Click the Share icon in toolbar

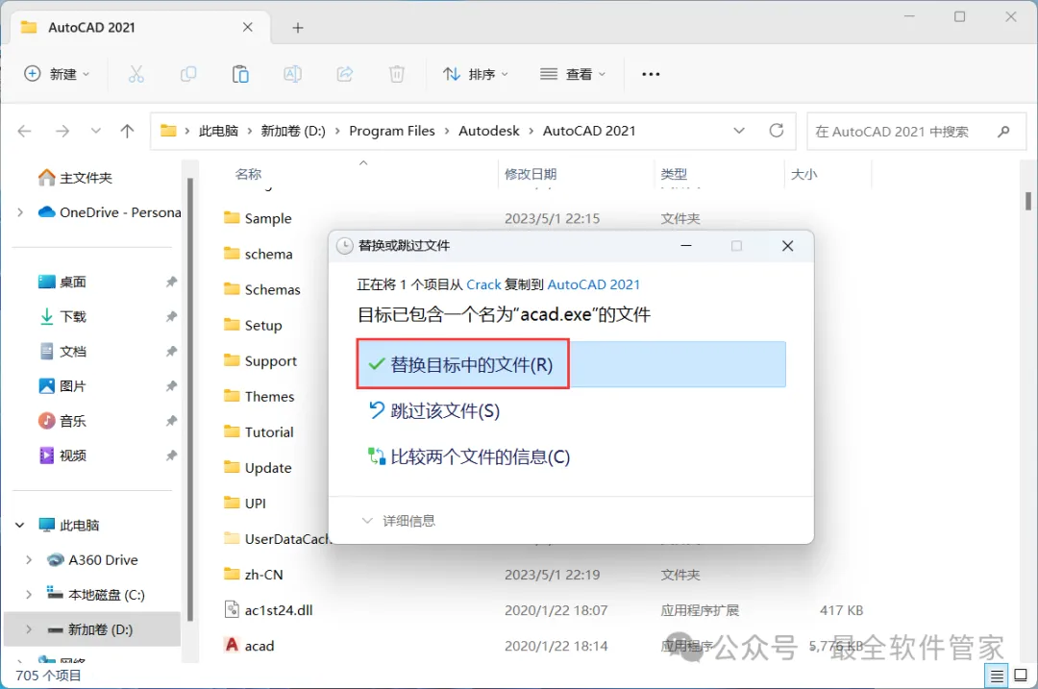point(344,74)
